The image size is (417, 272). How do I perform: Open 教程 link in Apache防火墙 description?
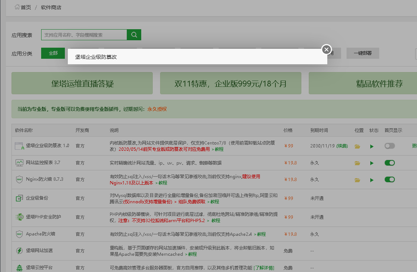click(x=261, y=234)
